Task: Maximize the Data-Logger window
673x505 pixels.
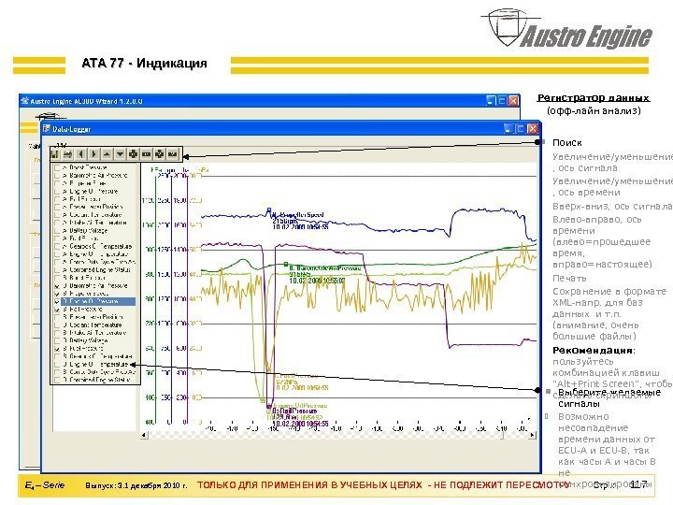Action: 521,128
